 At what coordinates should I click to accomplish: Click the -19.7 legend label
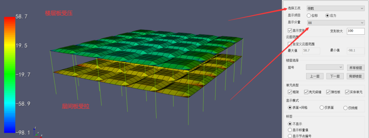click(23, 75)
